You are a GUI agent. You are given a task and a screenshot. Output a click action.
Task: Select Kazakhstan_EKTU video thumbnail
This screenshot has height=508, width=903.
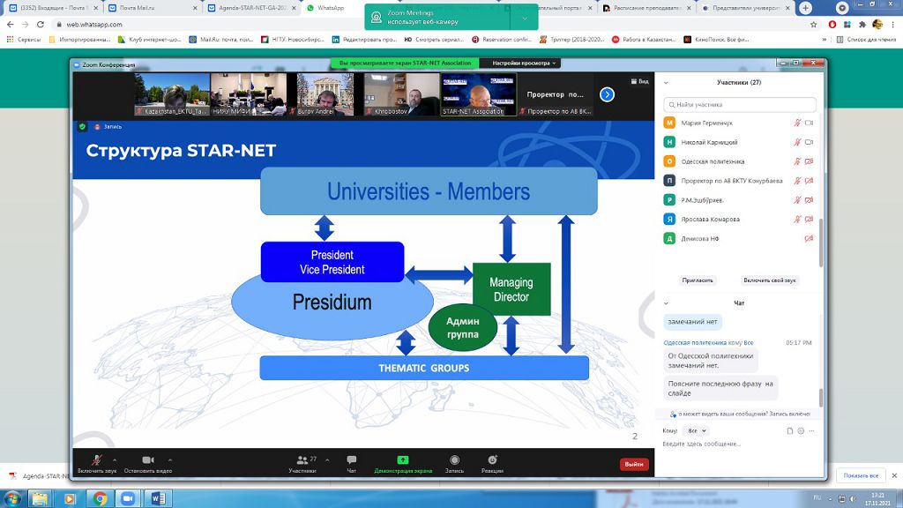point(172,94)
